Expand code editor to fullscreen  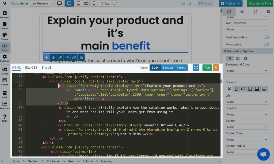(196, 68)
